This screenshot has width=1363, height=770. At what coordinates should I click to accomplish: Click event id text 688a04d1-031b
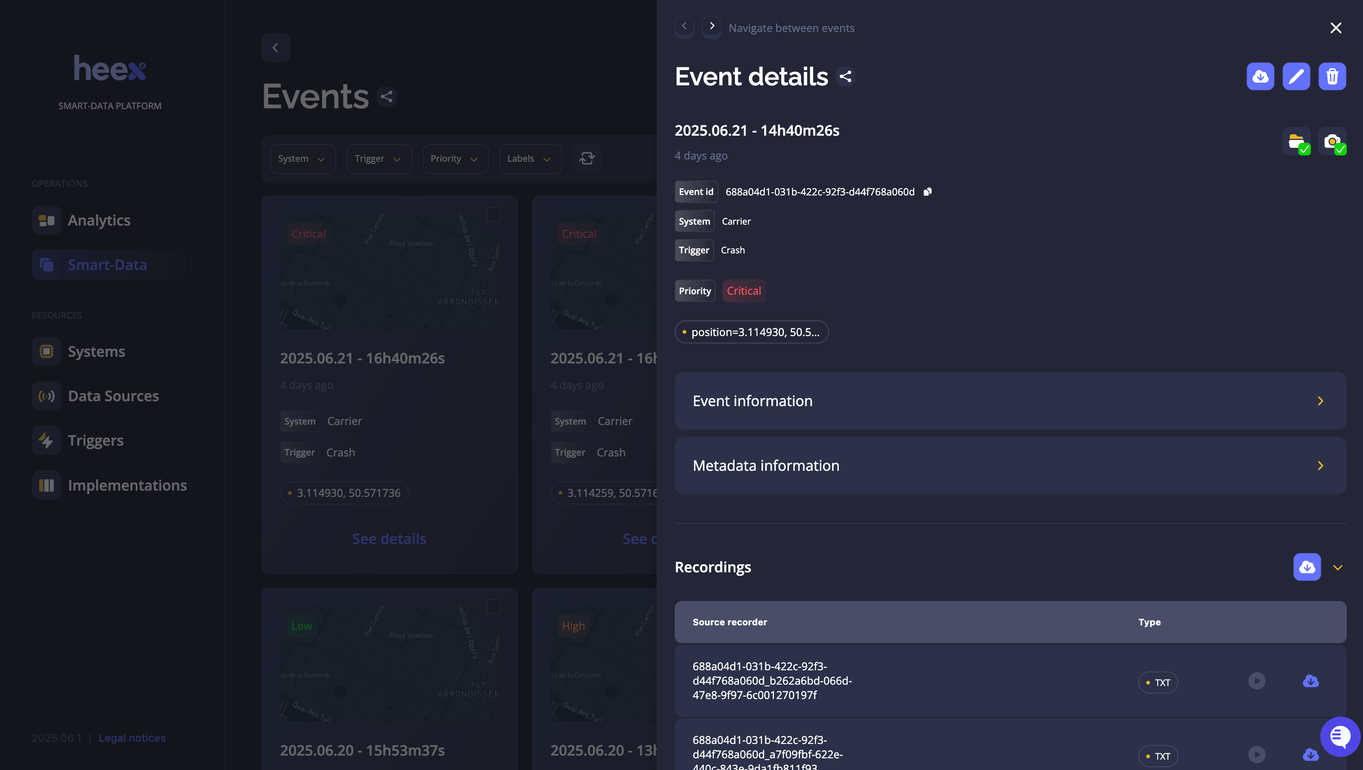(x=819, y=191)
